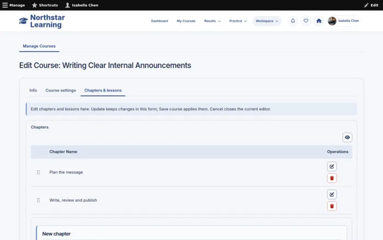Click the Chapter Name column header
This screenshot has height=240, width=383.
[63, 152]
